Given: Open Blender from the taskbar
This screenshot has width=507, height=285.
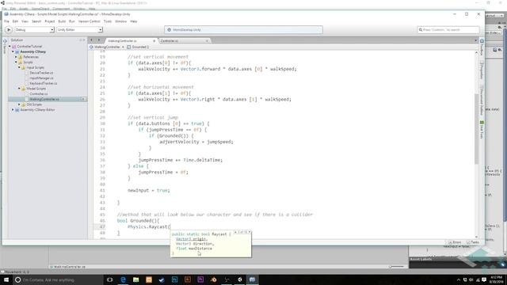Looking at the screenshot, I should (x=213, y=279).
